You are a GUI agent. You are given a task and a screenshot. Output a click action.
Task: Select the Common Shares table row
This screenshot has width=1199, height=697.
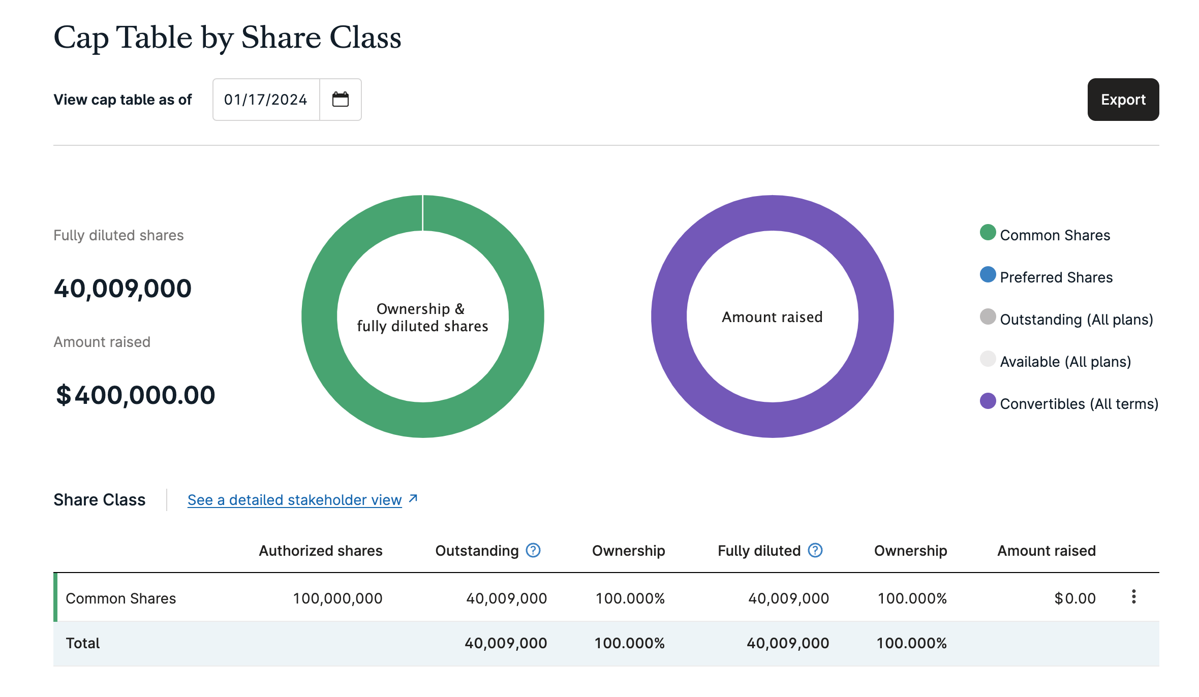coord(121,598)
